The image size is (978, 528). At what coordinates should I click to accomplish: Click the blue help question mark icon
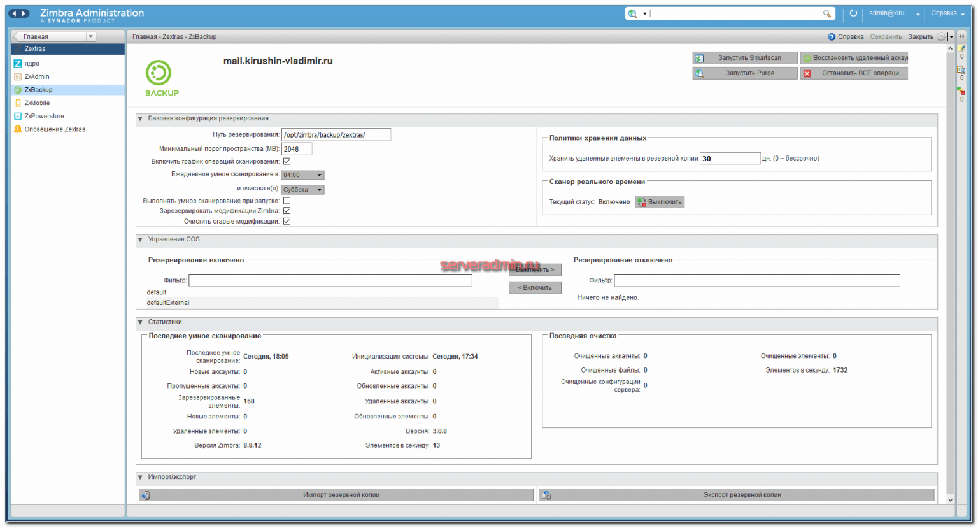pyautogui.click(x=832, y=37)
